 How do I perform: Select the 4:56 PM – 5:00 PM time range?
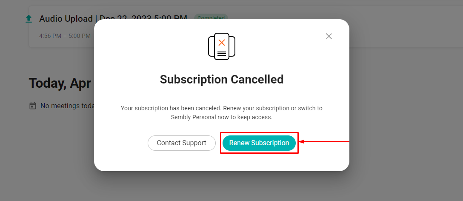click(65, 36)
